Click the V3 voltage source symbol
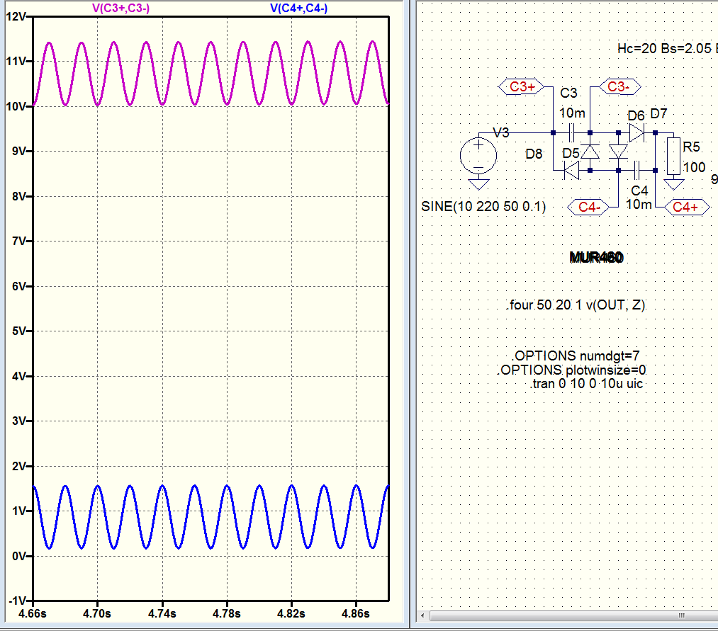Screen dimensions: 718x631 478,156
